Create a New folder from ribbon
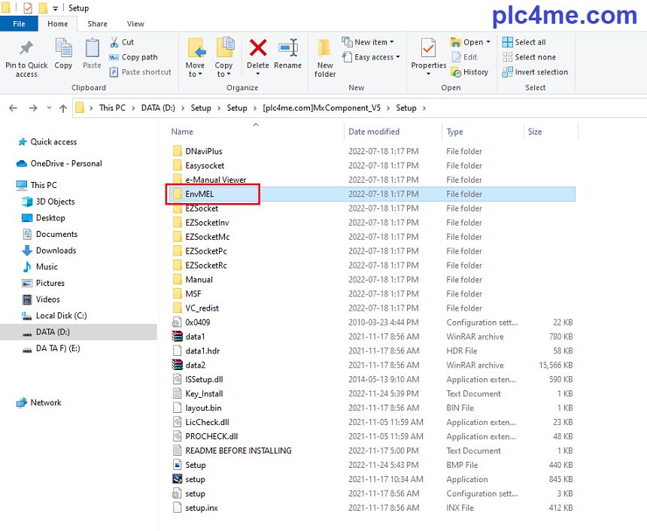 325,56
